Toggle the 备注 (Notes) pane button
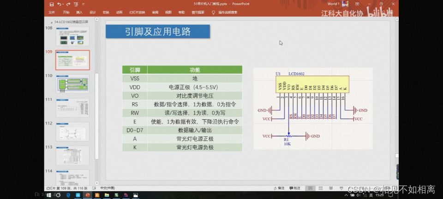Screen dimensions: 443x199 tap(279, 188)
